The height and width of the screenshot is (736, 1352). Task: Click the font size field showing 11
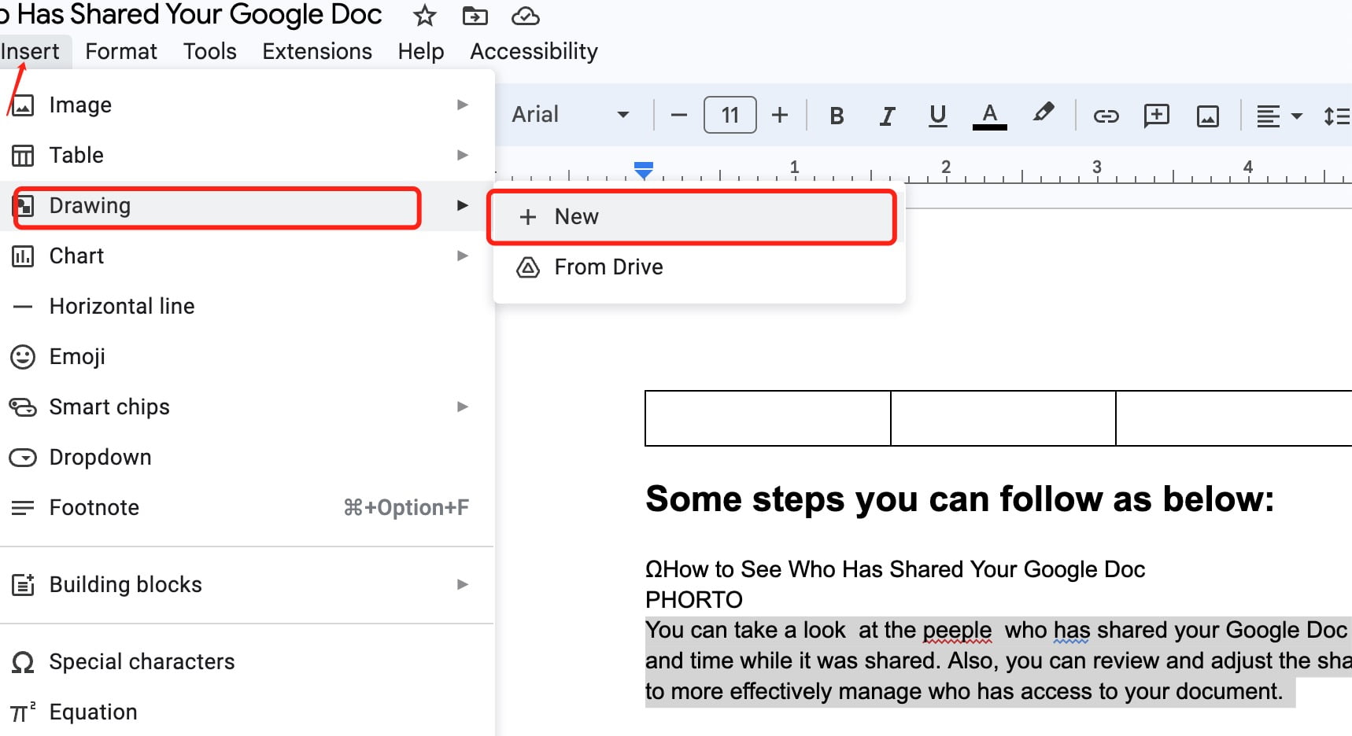click(730, 115)
